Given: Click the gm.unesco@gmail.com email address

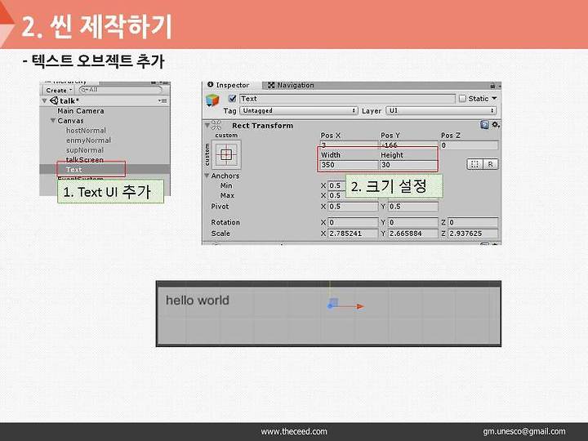Looking at the screenshot, I should [x=523, y=432].
